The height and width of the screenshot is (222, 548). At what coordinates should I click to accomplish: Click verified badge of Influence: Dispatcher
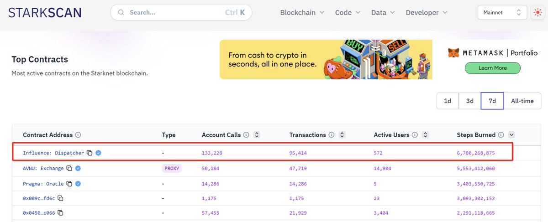click(98, 153)
